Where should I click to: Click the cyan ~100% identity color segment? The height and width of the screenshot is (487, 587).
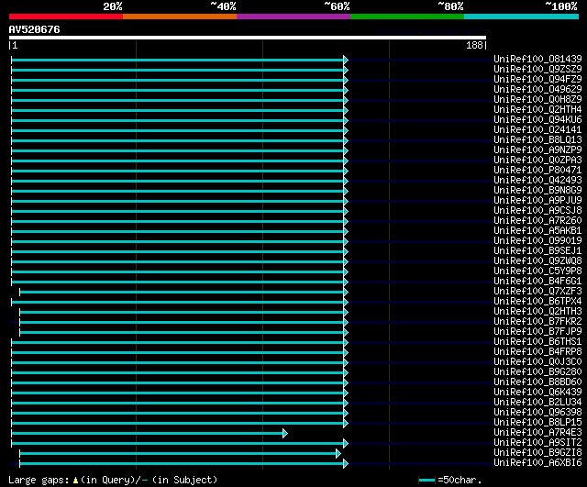pos(521,17)
